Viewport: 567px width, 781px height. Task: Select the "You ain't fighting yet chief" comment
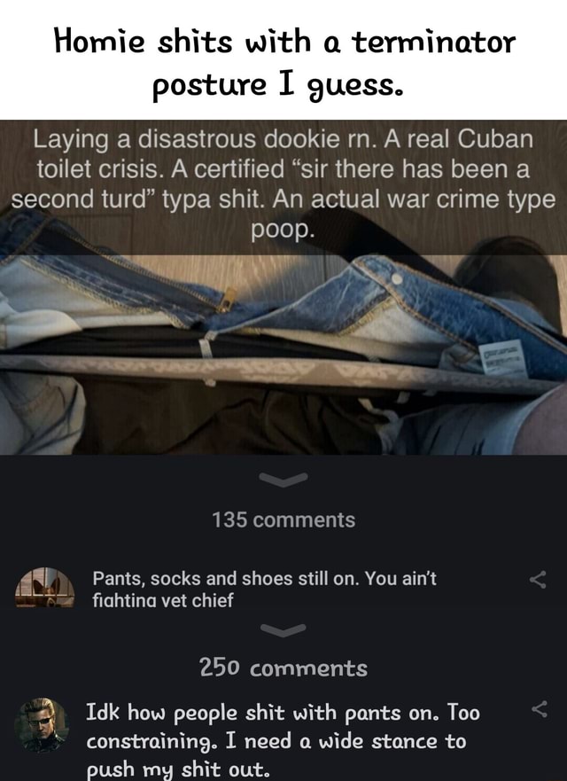[x=264, y=590]
